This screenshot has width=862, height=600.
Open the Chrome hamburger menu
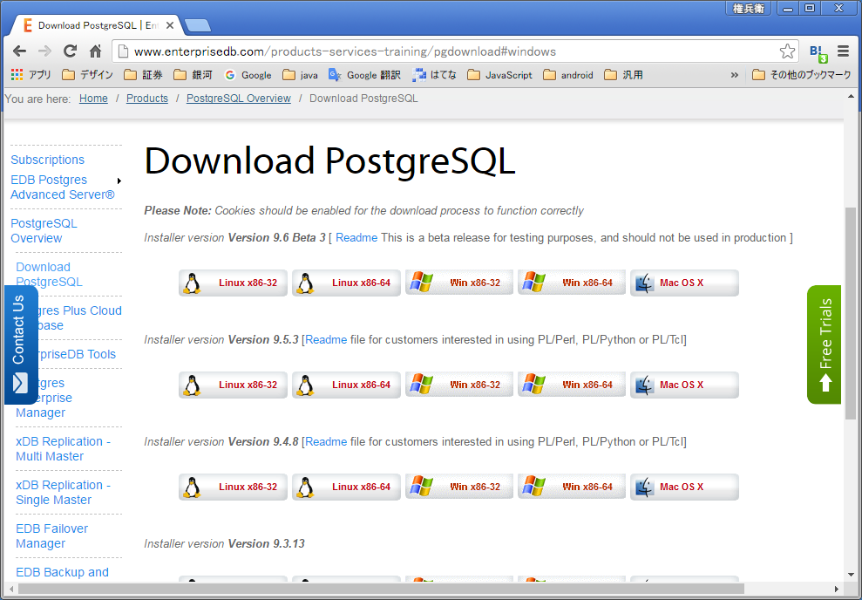tap(844, 51)
